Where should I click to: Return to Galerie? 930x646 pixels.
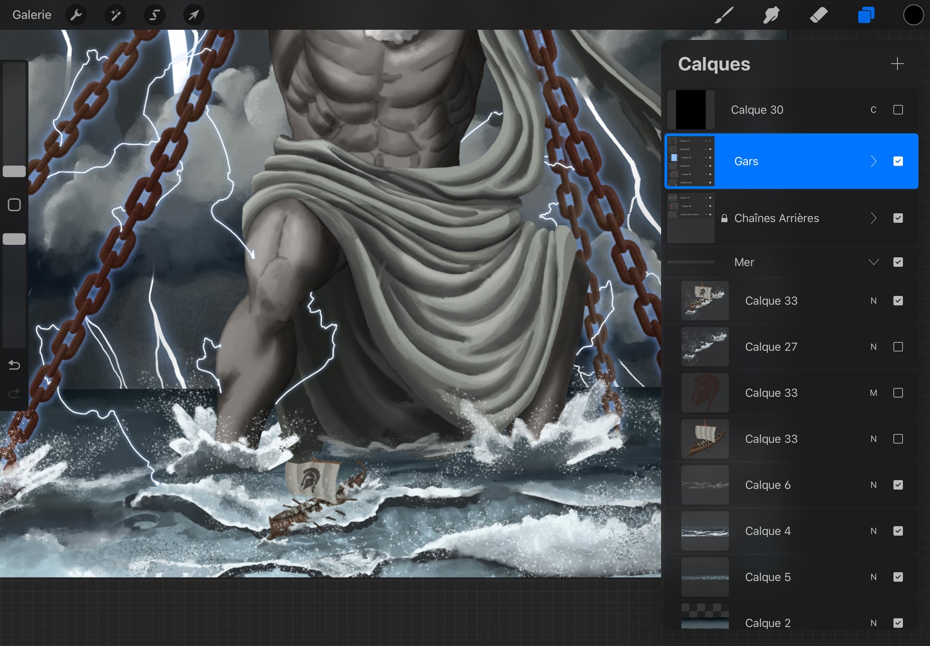[32, 15]
